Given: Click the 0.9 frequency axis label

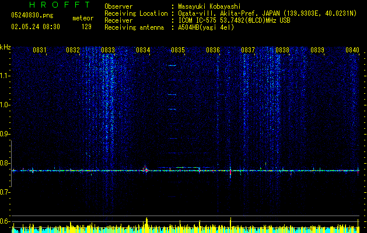Looking at the screenshot, I should coord(5,134).
